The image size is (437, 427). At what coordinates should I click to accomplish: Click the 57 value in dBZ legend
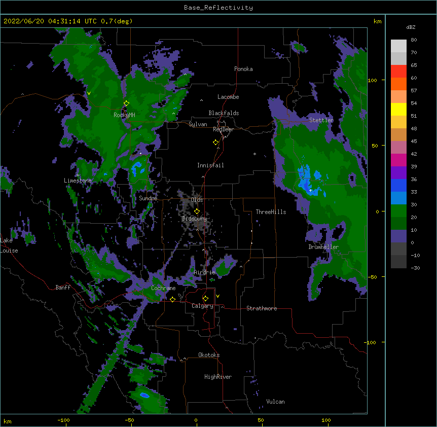click(414, 91)
